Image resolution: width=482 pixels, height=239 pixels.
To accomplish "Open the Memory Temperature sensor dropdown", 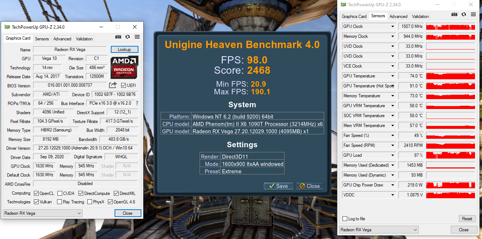I will (393, 96).
